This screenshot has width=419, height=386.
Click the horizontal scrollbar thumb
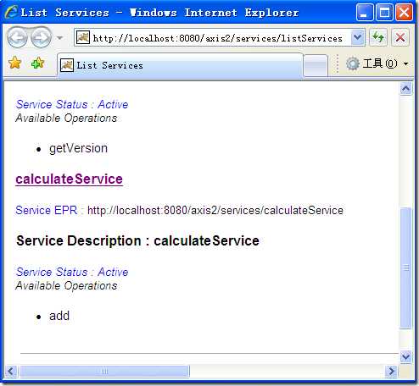104,371
